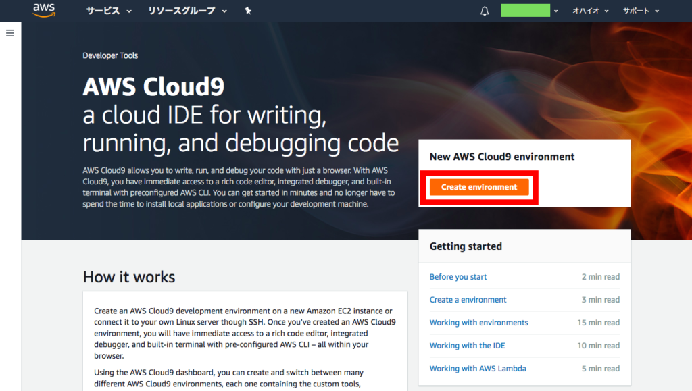Screen dimensions: 692x391
Task: Click the 10 min read label
Action: (x=599, y=346)
